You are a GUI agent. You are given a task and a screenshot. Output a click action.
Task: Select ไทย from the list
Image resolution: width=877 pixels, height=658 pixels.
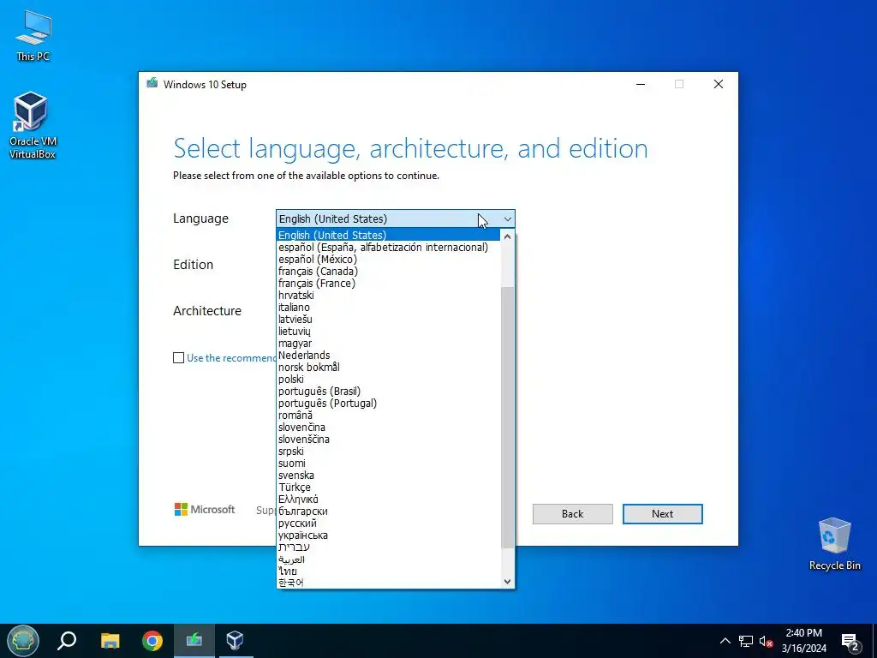[389, 571]
